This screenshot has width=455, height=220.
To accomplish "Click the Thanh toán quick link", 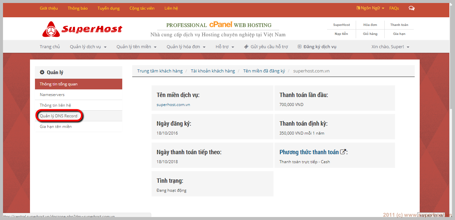I will (399, 25).
